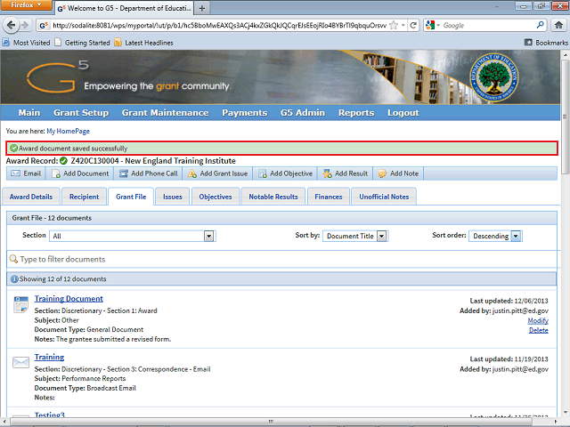Switch to the Issues tab

pyautogui.click(x=172, y=197)
